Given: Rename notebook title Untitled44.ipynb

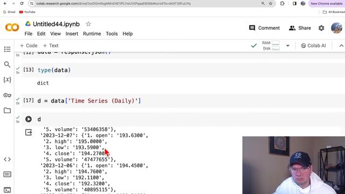Looking at the screenshot, I should pos(56,24).
